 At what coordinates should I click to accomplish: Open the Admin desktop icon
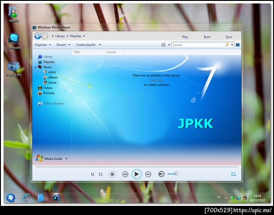(x=13, y=14)
